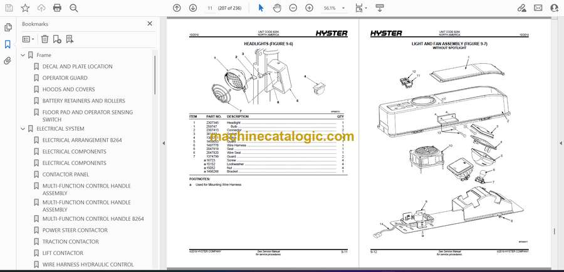Toggle the bookmarks panel icon
This screenshot has height=272, width=564.
coord(8,44)
